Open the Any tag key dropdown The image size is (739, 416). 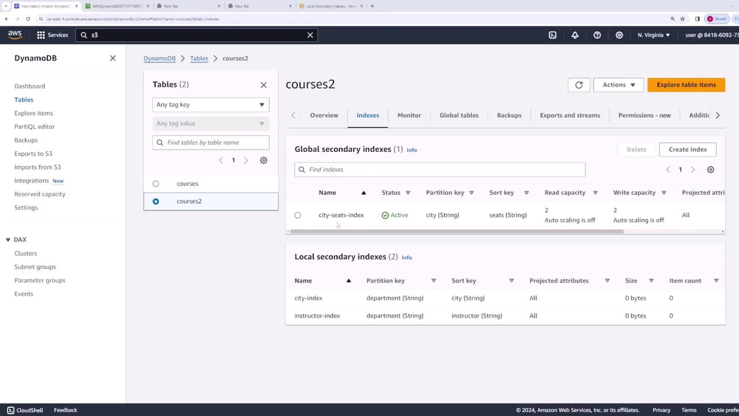[211, 105]
